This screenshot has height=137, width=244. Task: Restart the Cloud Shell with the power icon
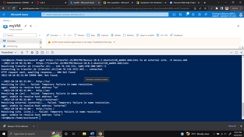22,52
